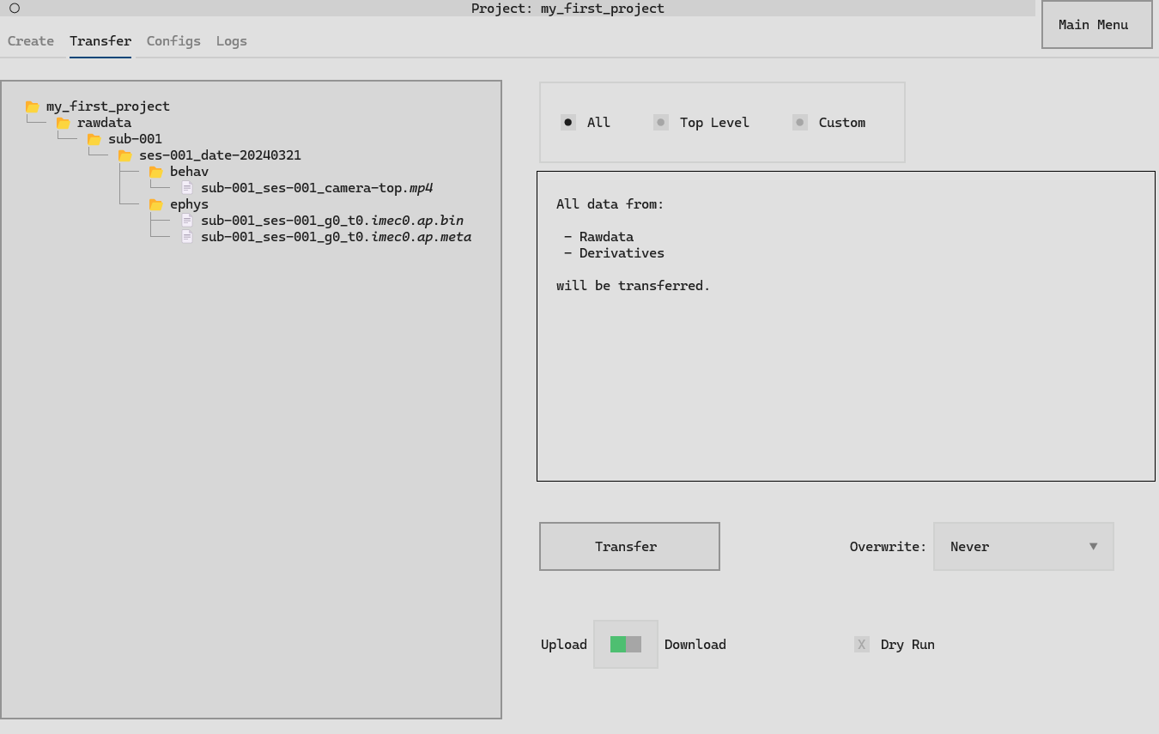
Task: Click the ephys folder icon
Action: pyautogui.click(x=156, y=204)
